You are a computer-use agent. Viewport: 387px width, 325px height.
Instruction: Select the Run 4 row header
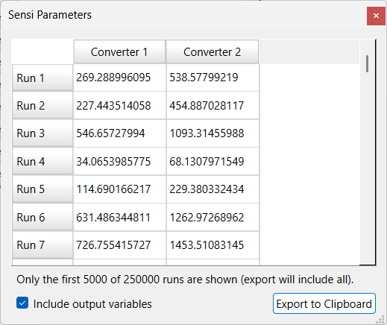43,161
